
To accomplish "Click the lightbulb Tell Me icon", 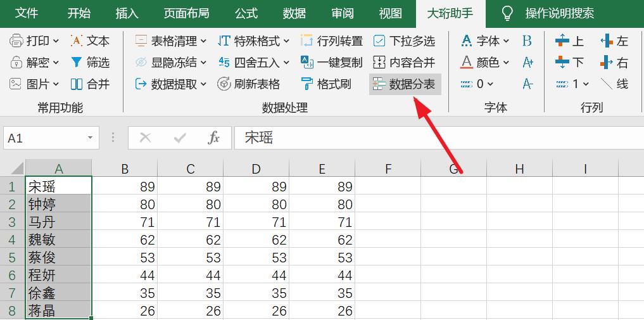I will 508,13.
